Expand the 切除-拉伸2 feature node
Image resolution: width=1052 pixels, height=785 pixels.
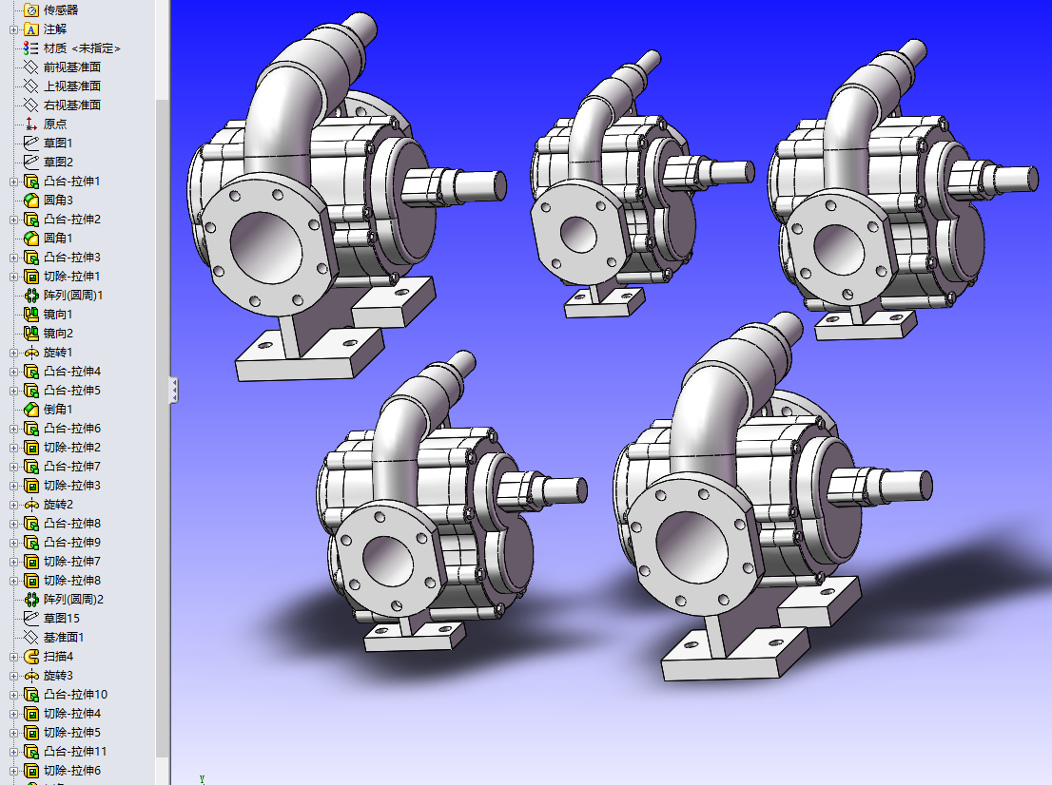[x=13, y=447]
